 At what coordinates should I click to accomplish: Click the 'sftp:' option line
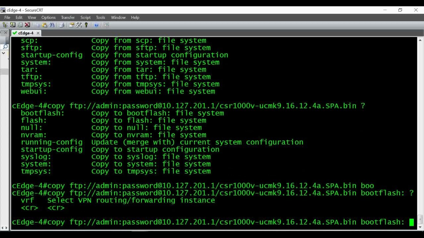(x=116, y=48)
